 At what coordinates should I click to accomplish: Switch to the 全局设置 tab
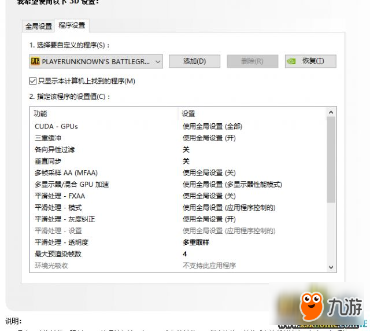[39, 26]
